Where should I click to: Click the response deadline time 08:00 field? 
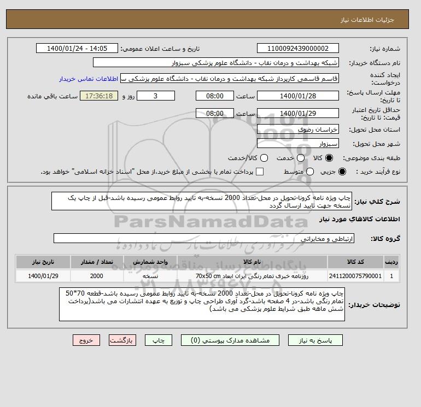pyautogui.click(x=215, y=96)
